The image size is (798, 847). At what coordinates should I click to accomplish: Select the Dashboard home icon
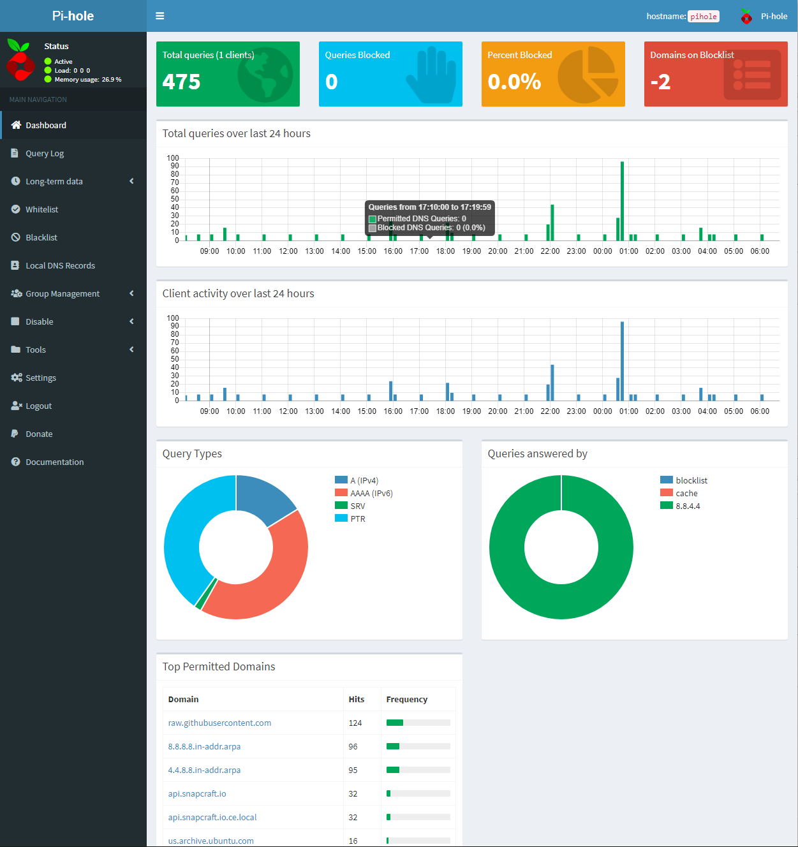tap(15, 125)
